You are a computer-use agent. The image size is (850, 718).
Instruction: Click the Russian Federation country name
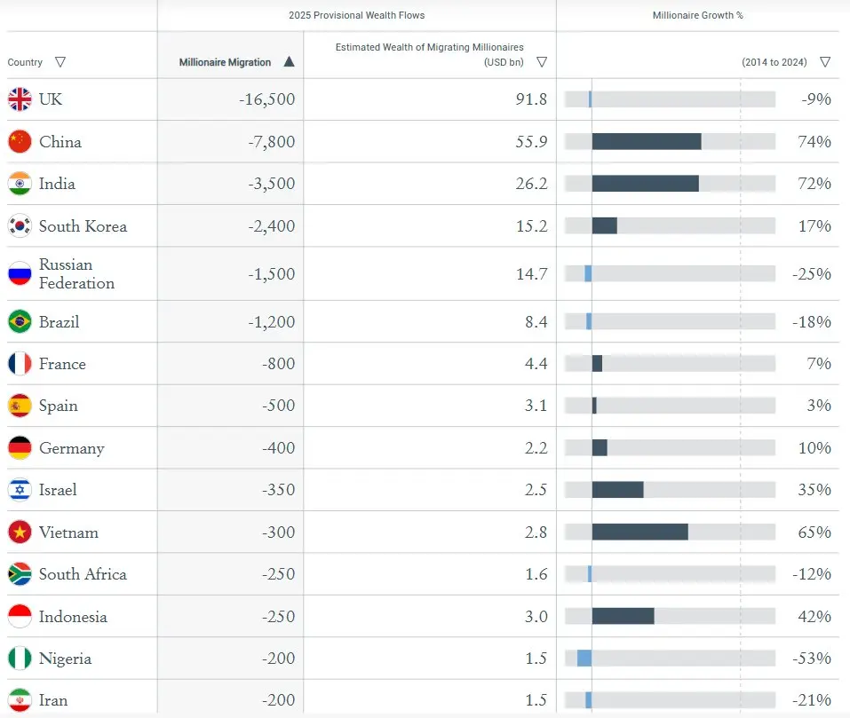point(76,273)
